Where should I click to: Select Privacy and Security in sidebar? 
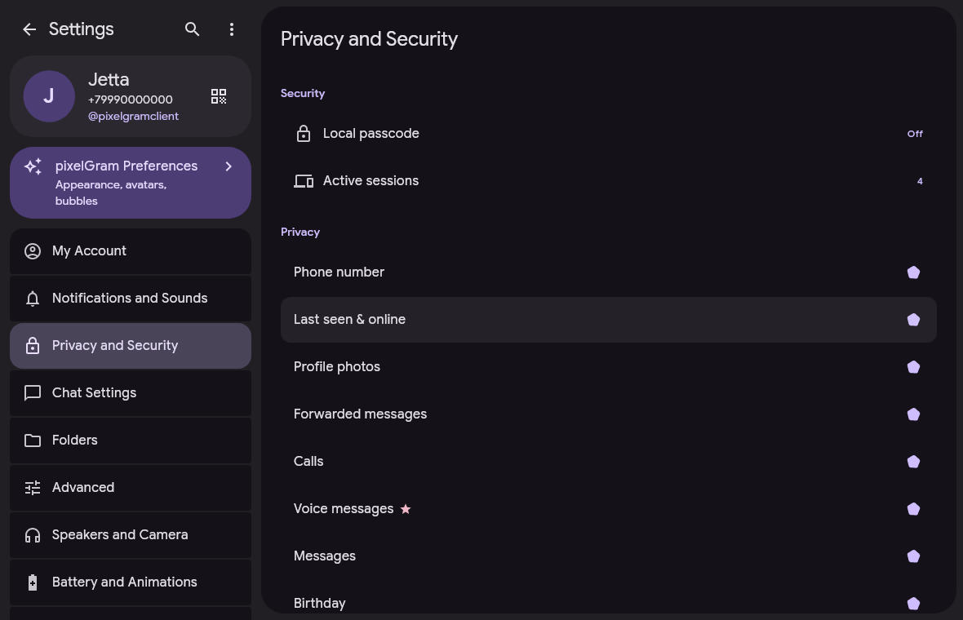pos(131,346)
